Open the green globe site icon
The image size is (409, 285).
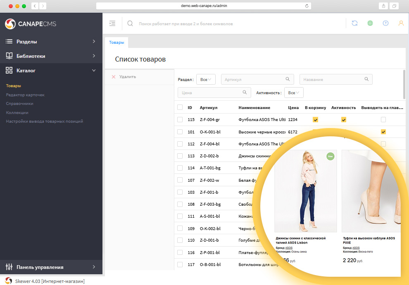tap(370, 24)
